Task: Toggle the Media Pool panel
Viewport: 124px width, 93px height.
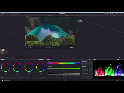Action: tap(12, 14)
